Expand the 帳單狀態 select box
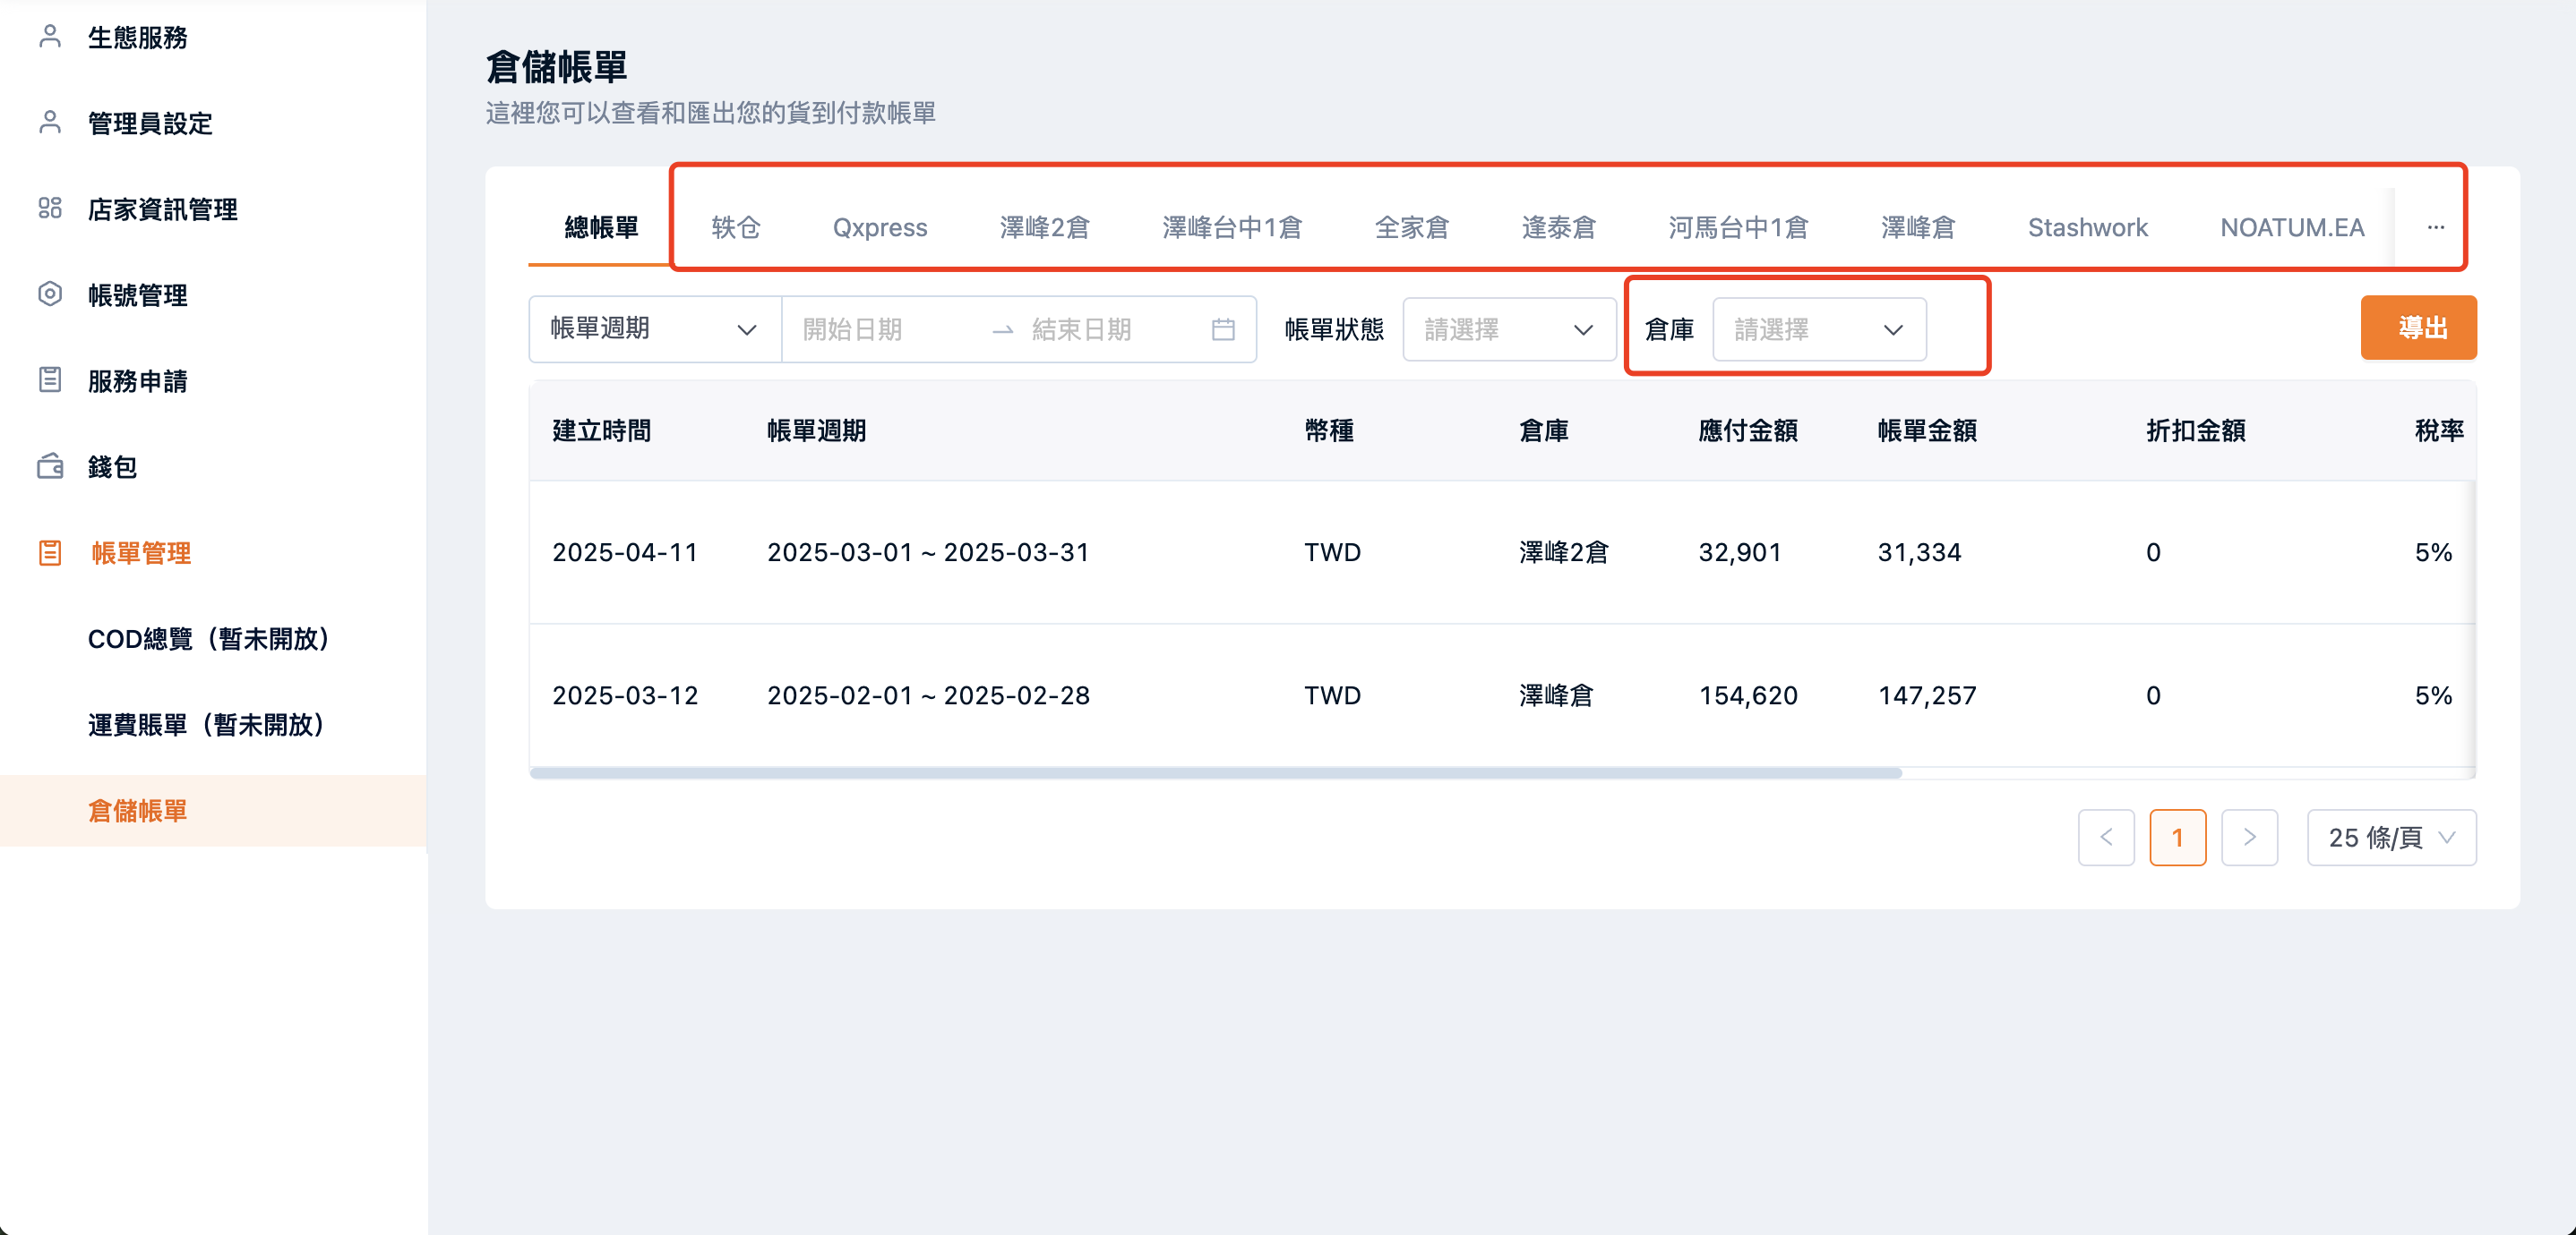 point(1508,329)
